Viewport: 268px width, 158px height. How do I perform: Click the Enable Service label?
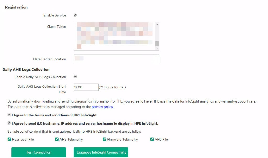tap(55, 15)
